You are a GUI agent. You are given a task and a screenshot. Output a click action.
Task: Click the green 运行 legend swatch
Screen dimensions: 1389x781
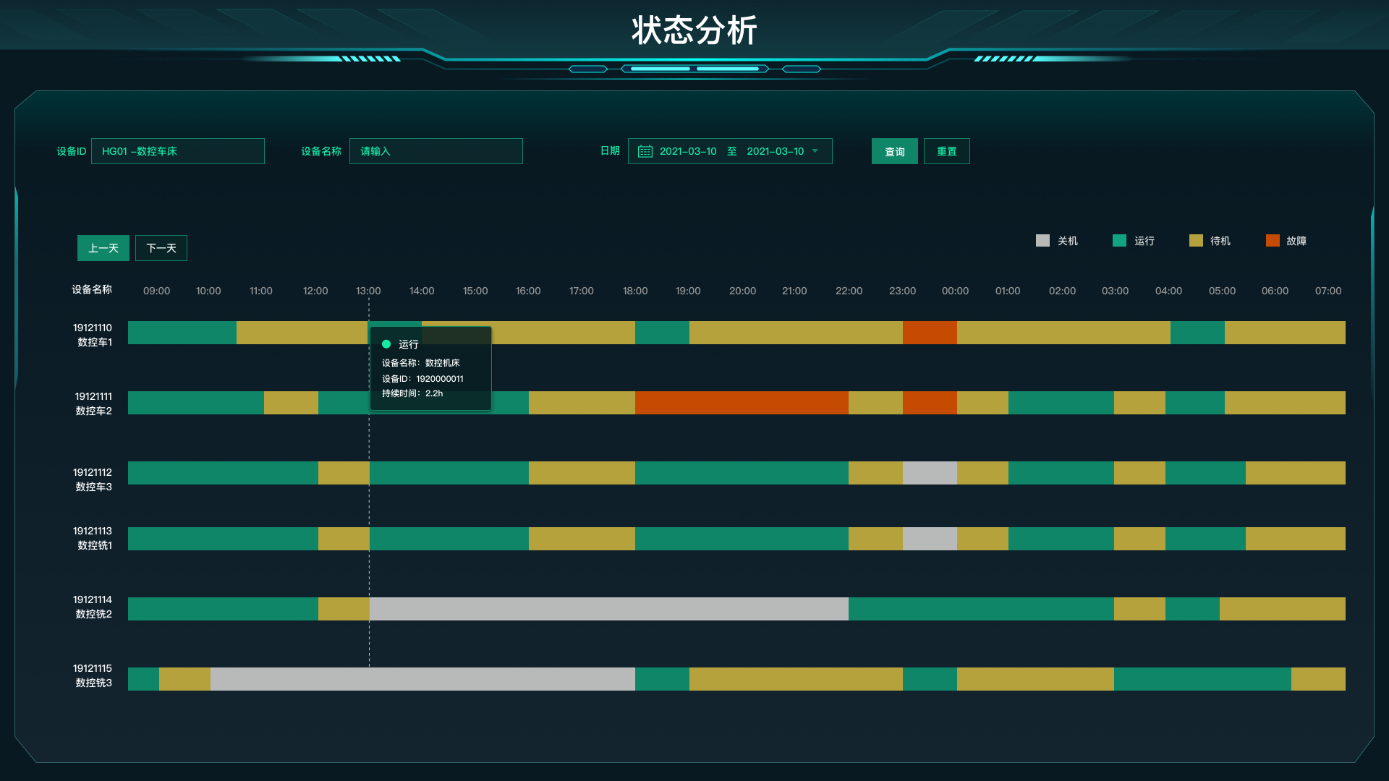tap(1118, 240)
